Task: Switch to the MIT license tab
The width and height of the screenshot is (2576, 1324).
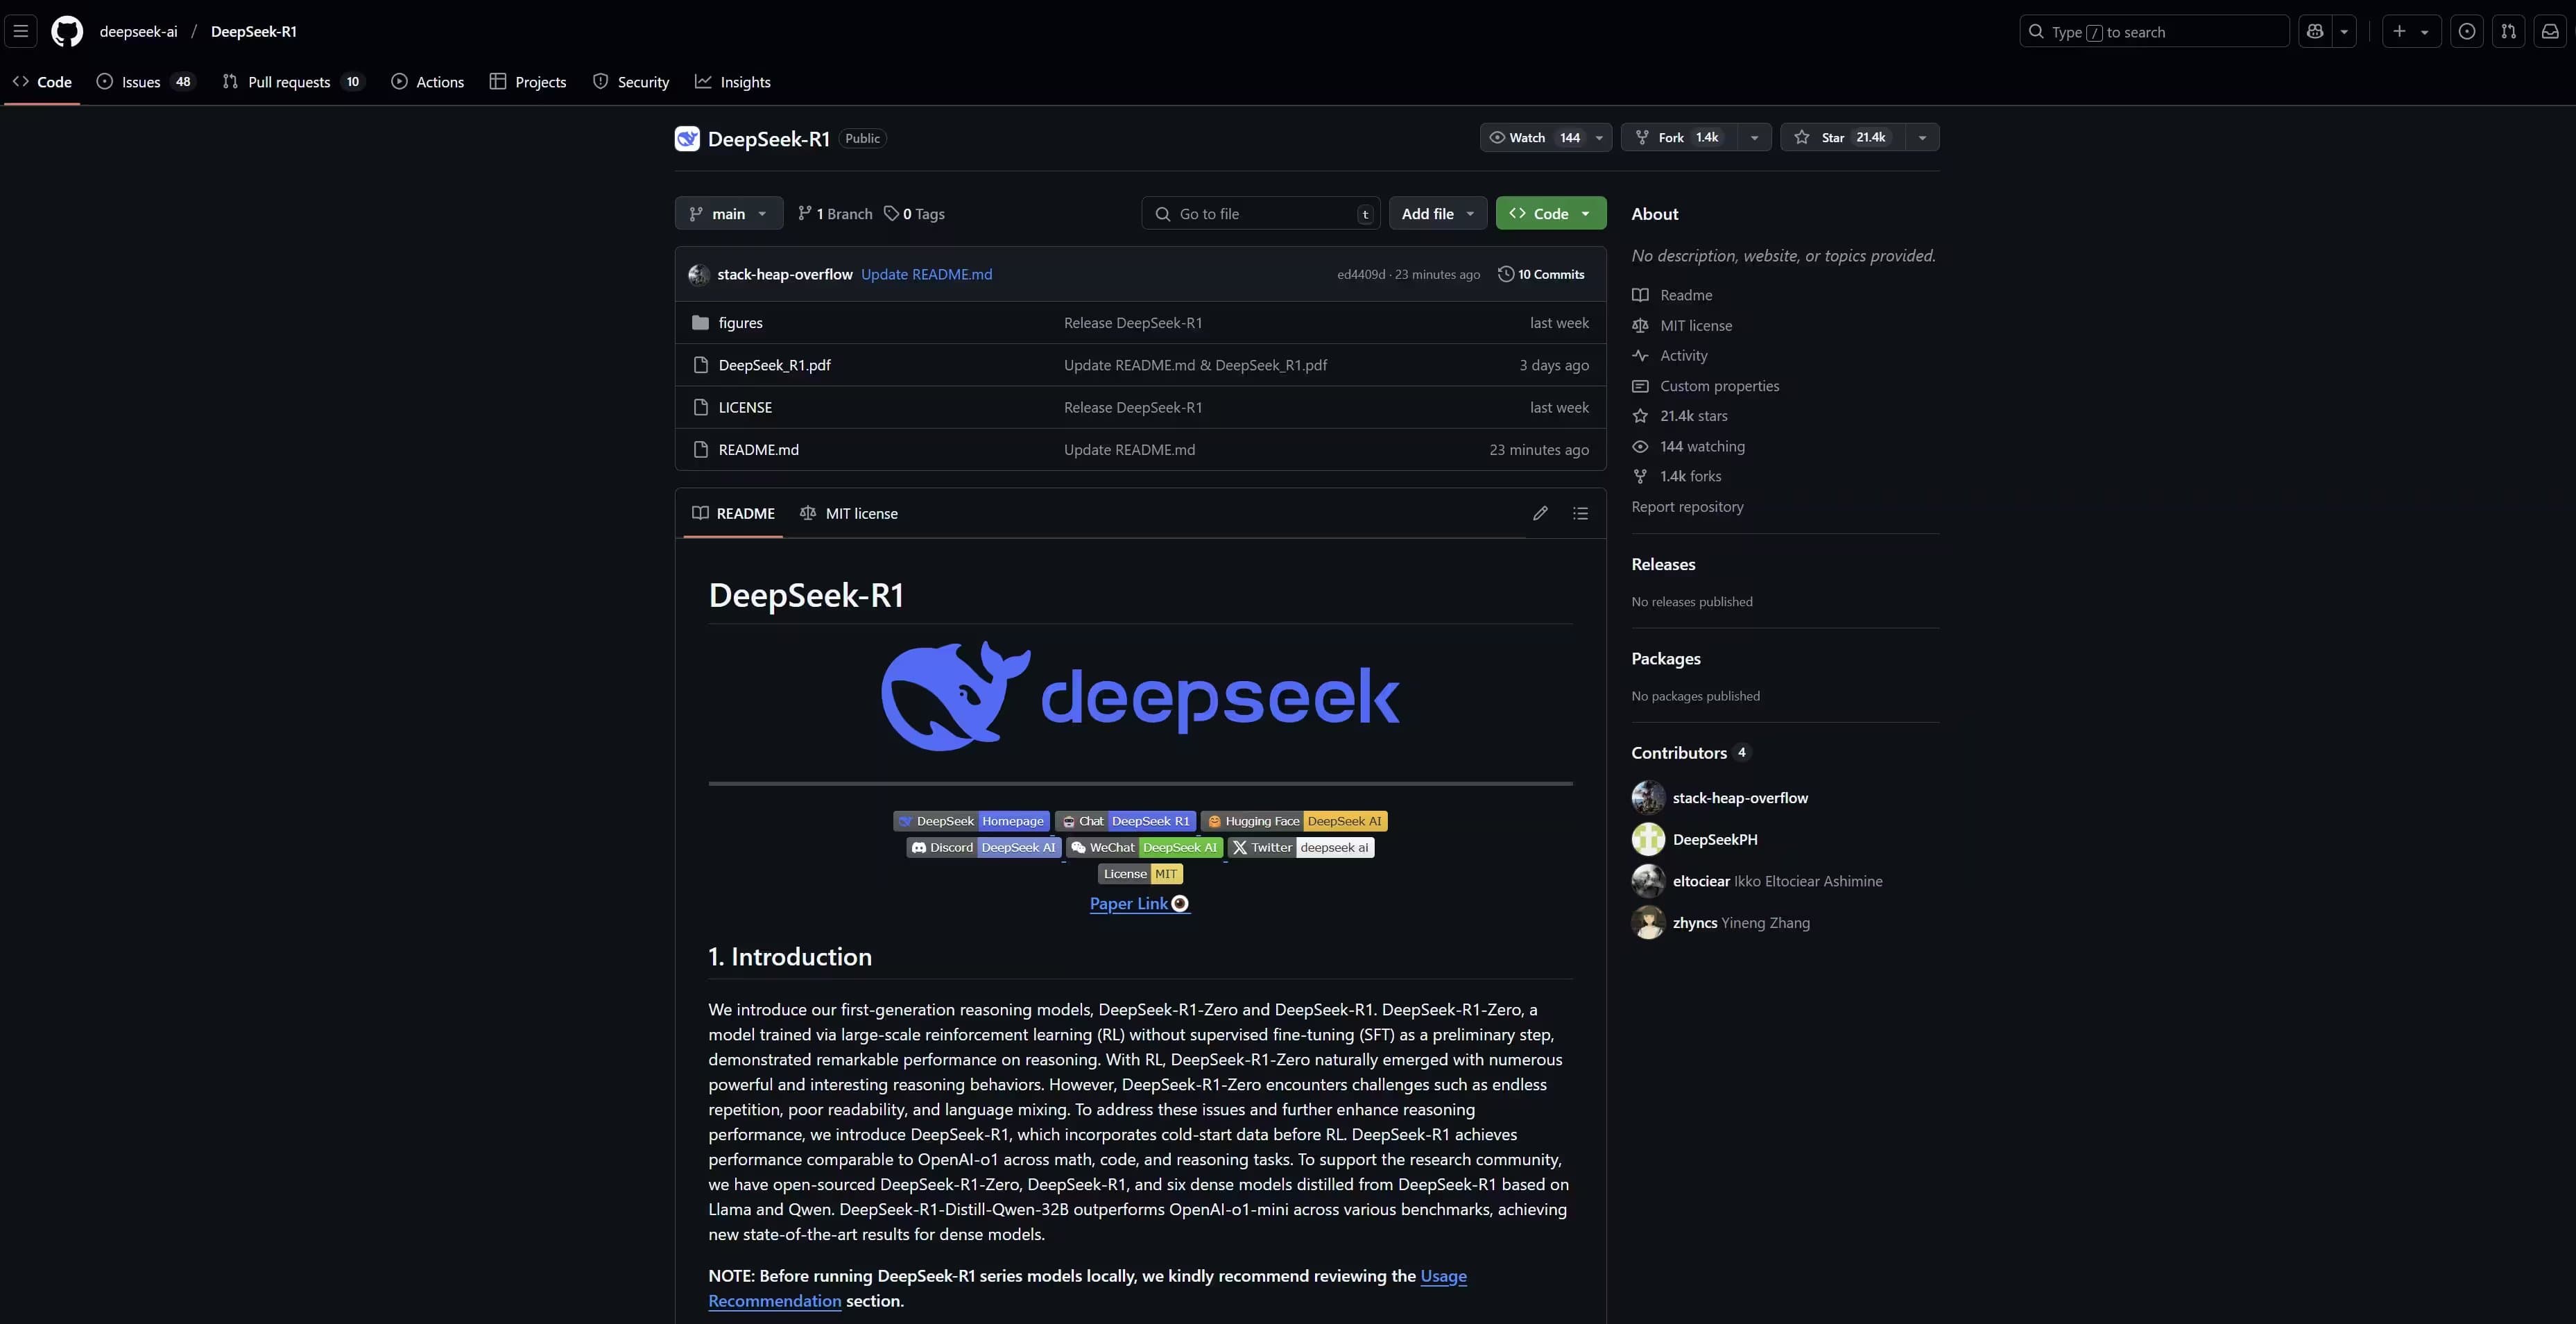Action: pyautogui.click(x=849, y=513)
